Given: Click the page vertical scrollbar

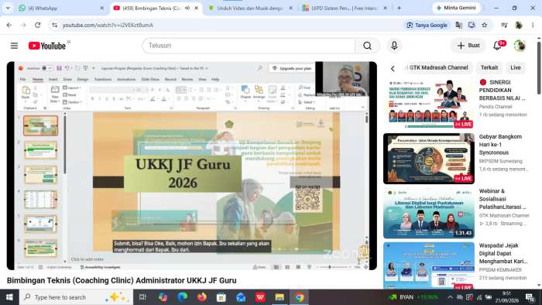Looking at the screenshot, I should pos(539,67).
